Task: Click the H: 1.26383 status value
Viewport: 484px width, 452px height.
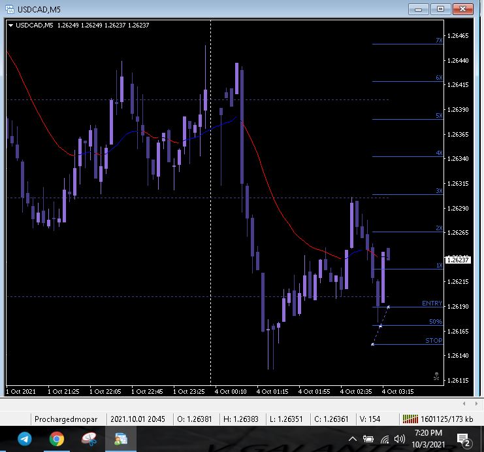Action: (x=241, y=419)
